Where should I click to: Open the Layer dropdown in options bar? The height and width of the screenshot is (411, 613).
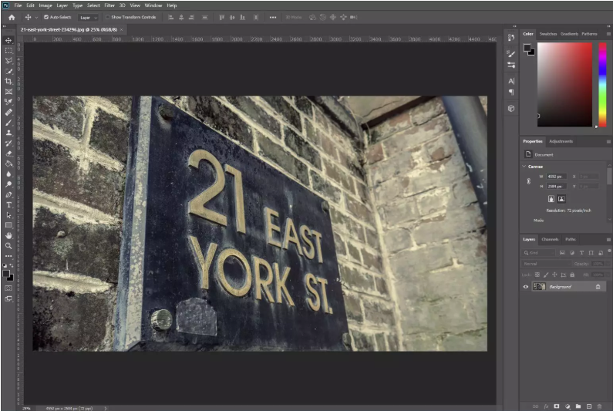click(89, 18)
